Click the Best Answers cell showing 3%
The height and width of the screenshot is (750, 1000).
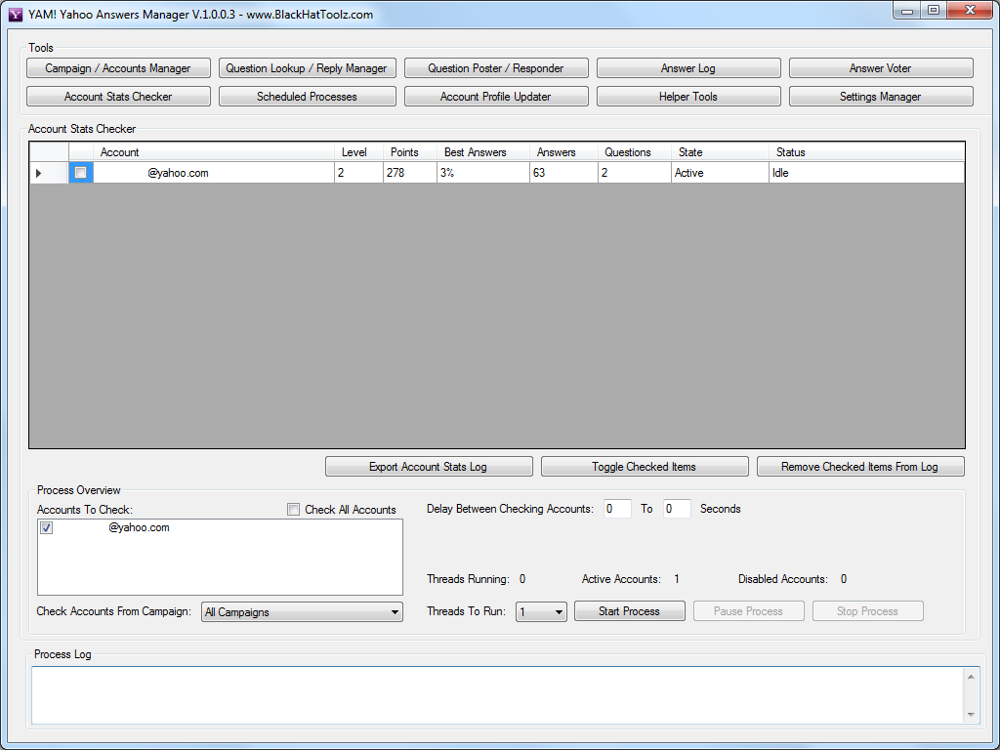pyautogui.click(x=482, y=173)
